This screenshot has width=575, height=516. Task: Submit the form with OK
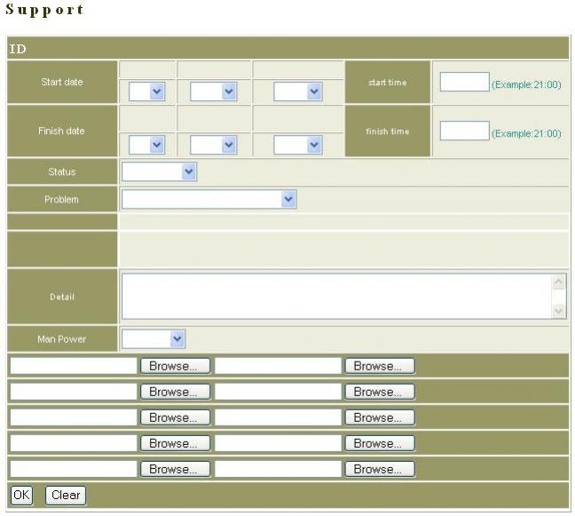click(x=21, y=495)
